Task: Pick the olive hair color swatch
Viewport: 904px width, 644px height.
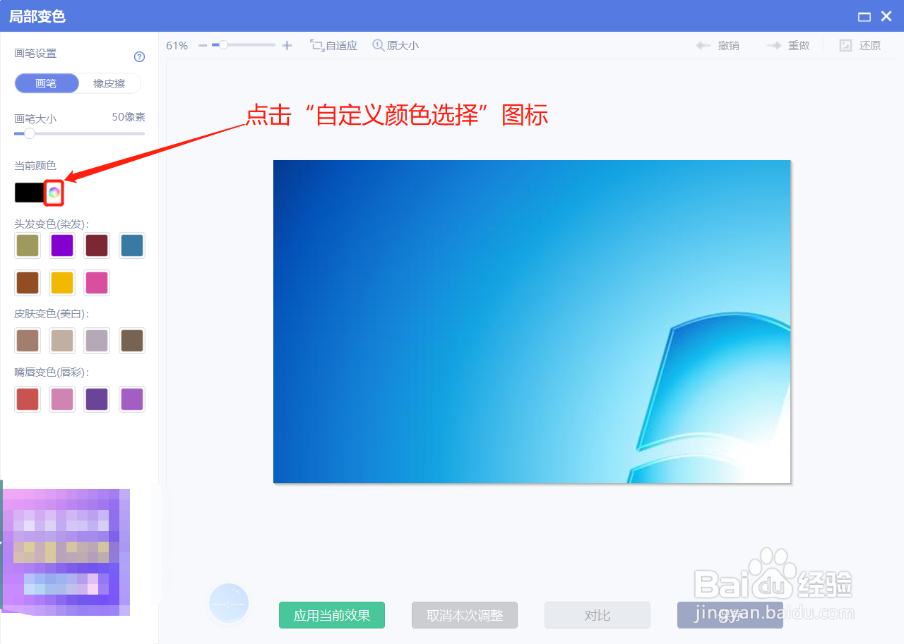Action: [28, 245]
